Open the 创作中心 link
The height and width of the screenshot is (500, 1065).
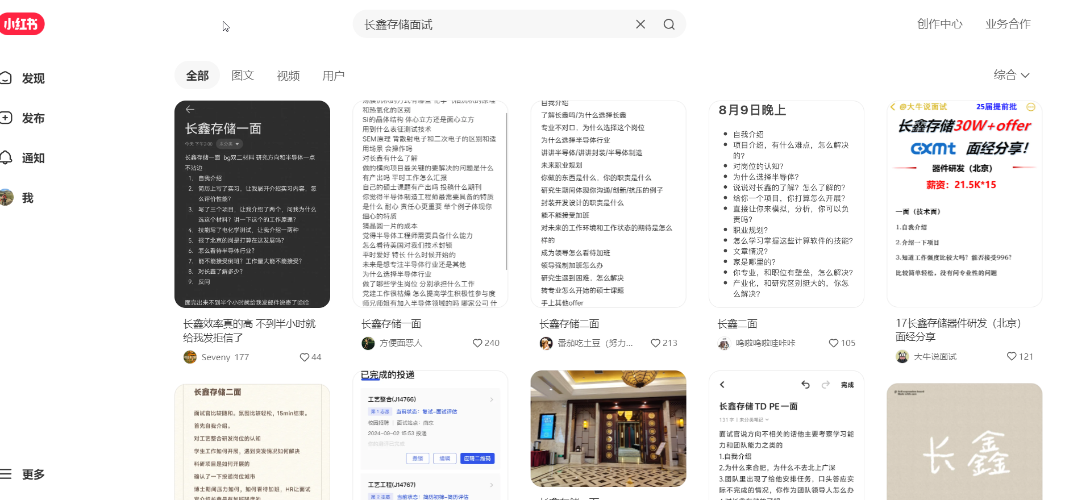coord(940,24)
